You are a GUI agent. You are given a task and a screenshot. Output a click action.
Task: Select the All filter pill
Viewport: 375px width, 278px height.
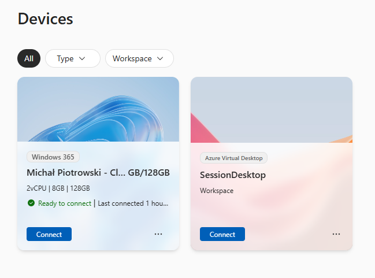pyautogui.click(x=29, y=58)
